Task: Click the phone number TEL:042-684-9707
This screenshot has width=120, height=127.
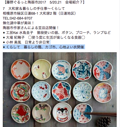Action: (x=17, y=18)
